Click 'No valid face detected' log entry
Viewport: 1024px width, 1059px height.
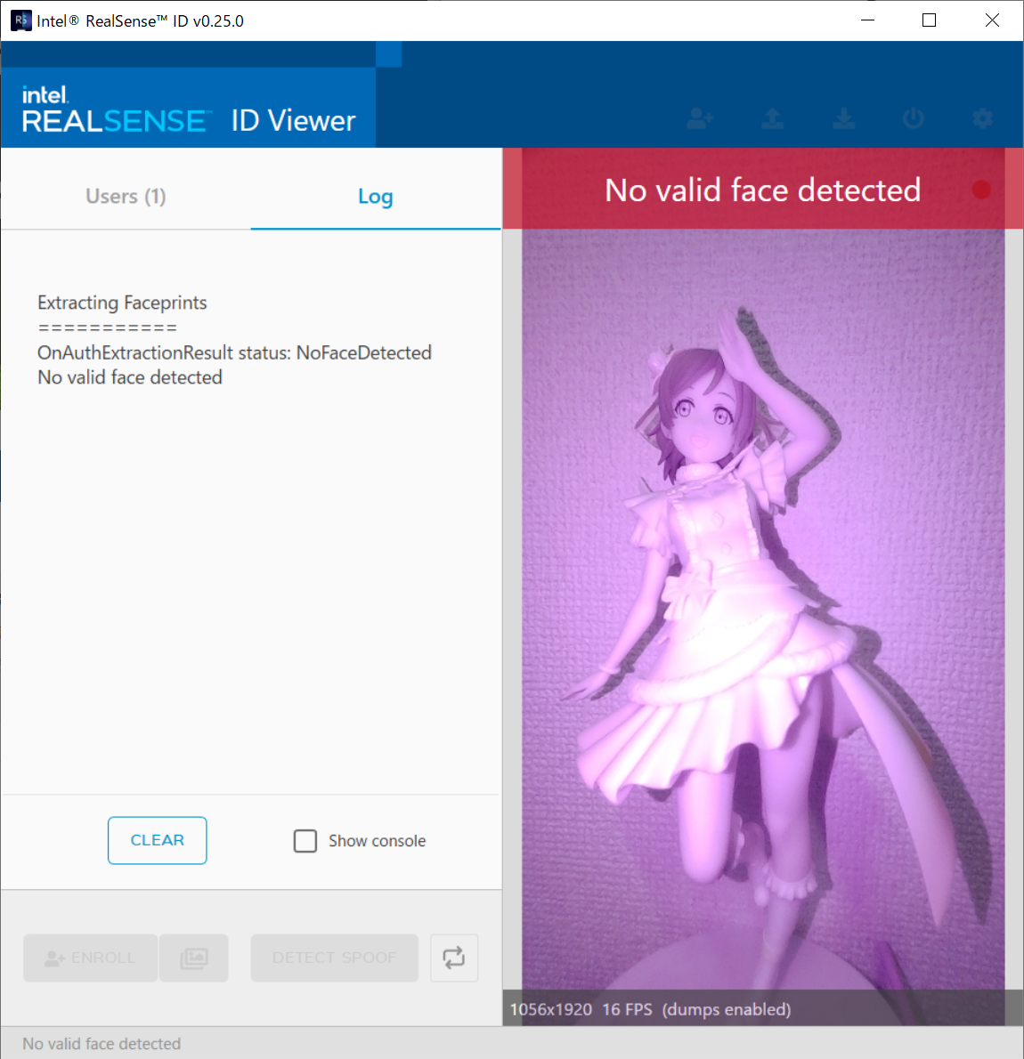tap(130, 377)
